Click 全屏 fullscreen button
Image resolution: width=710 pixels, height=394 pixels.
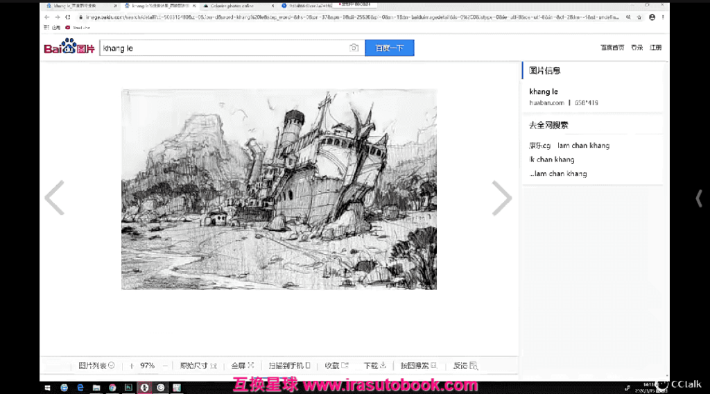point(242,366)
